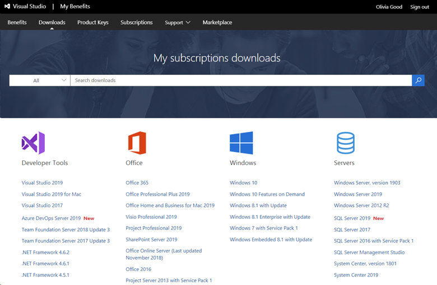Image resolution: width=437 pixels, height=285 pixels.
Task: Open Visual Studio 2017 link
Action: point(43,205)
